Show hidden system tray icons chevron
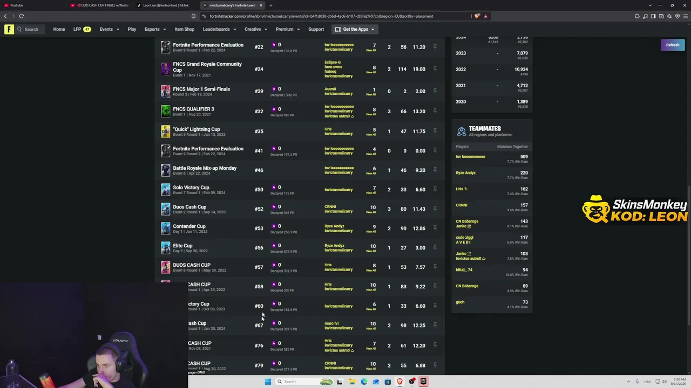691x388 pixels. tap(627, 382)
